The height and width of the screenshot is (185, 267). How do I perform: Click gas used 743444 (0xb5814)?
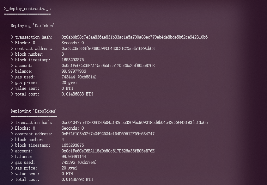click(79, 77)
